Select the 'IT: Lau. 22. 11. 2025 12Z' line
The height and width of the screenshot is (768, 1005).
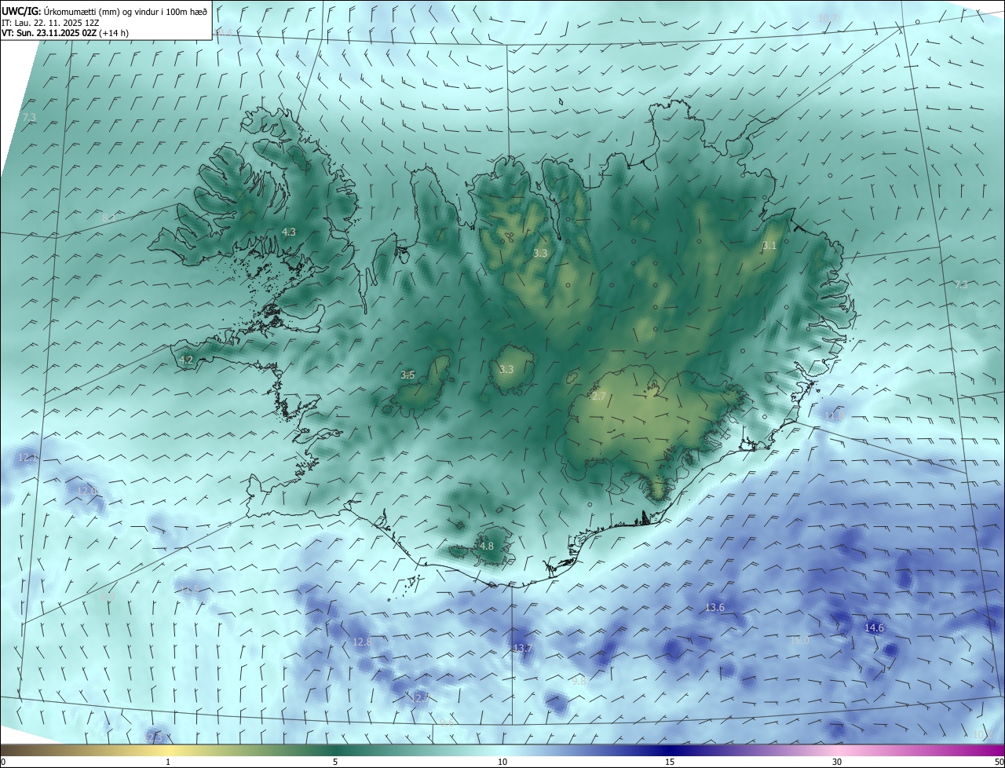pos(49,23)
